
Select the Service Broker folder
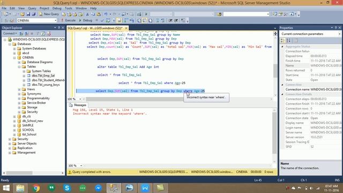point(36,103)
